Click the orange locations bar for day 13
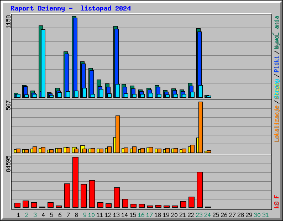283x221 pixels. click(x=118, y=134)
